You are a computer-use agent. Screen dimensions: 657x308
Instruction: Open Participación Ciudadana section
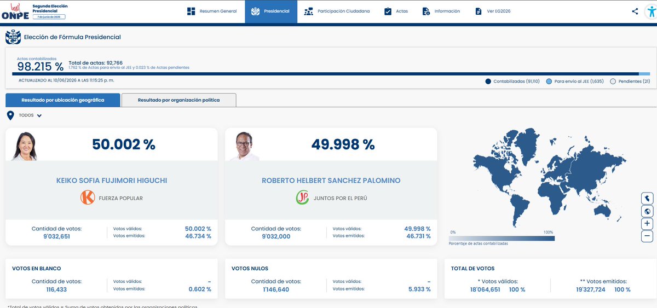337,11
